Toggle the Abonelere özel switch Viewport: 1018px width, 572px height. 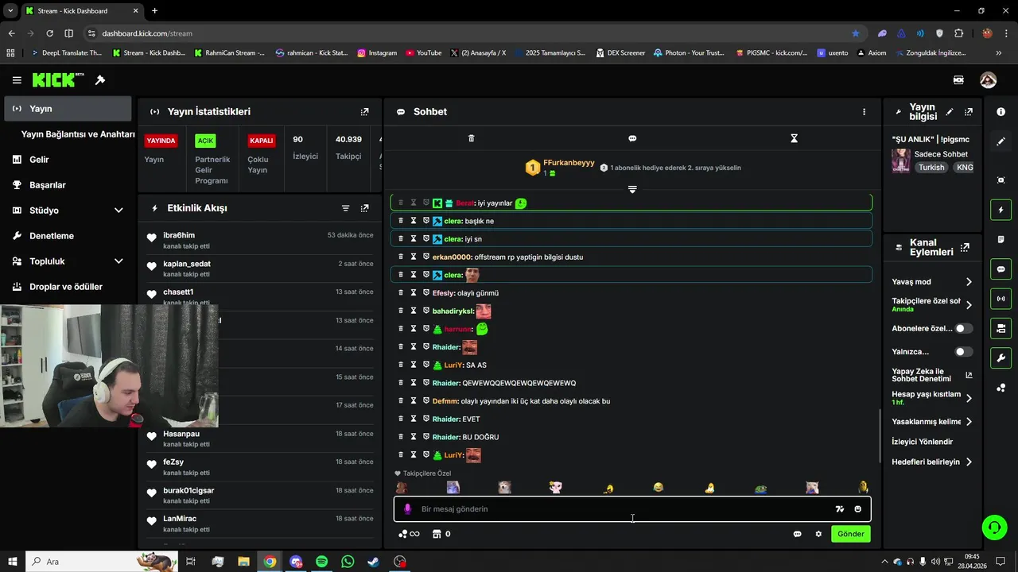(x=963, y=328)
